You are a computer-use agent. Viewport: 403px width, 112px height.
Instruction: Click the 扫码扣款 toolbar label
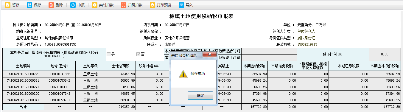[x=135, y=5]
